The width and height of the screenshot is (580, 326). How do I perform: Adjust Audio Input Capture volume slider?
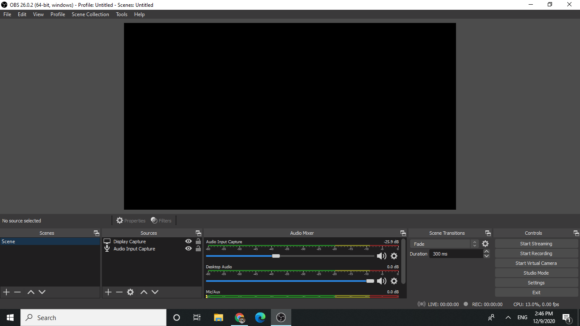click(276, 256)
